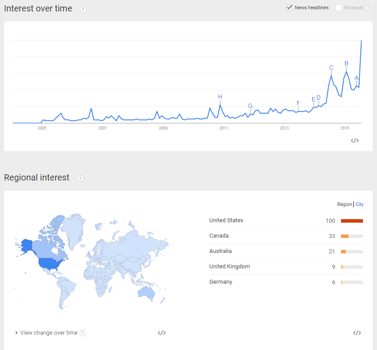Click the headline marker B on the chart
This screenshot has height=350, width=377.
(x=346, y=63)
